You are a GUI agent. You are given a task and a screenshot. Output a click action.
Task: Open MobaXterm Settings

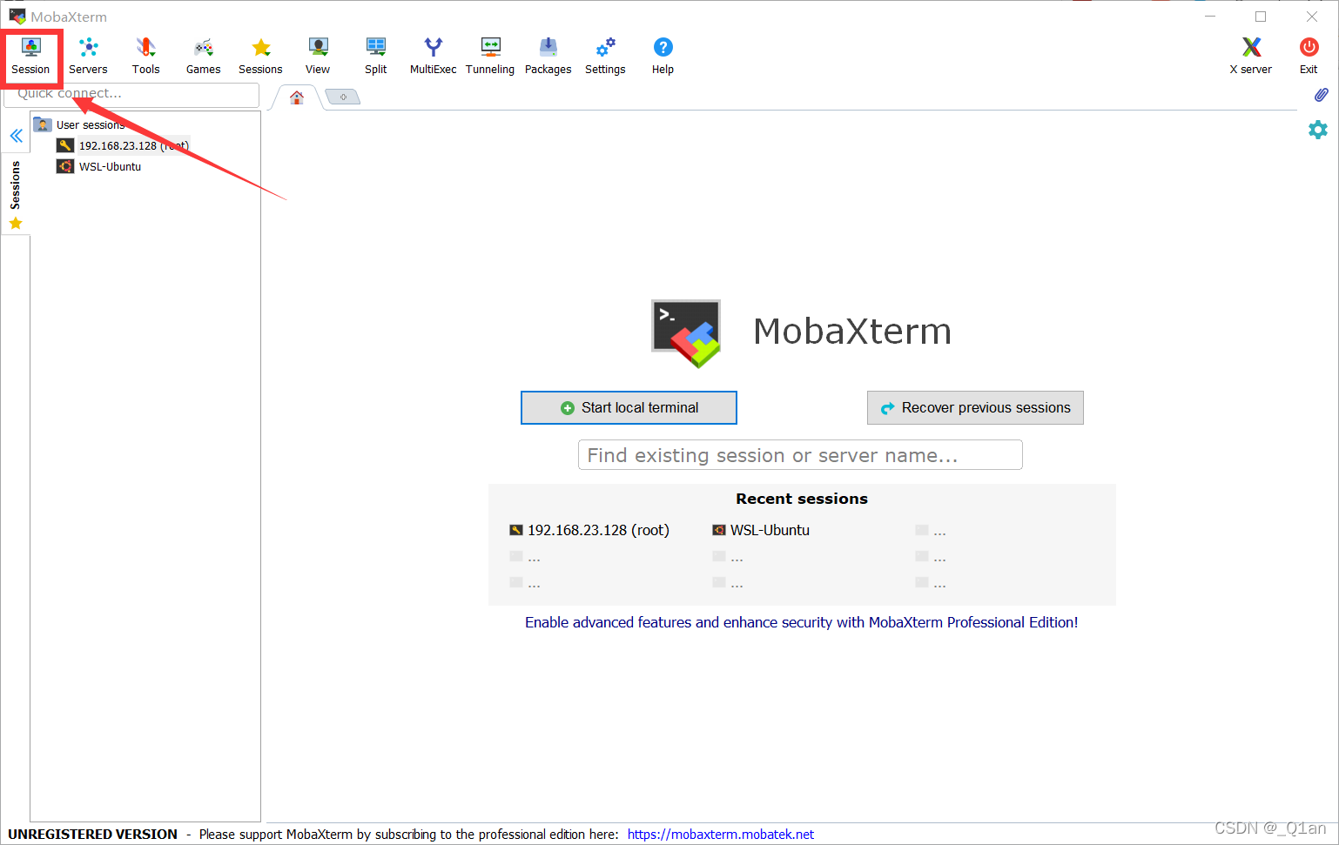tap(605, 55)
